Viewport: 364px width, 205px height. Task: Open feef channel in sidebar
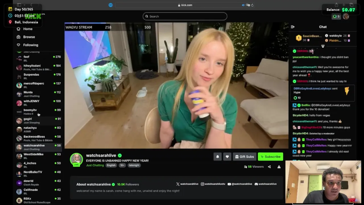[x=38, y=58]
